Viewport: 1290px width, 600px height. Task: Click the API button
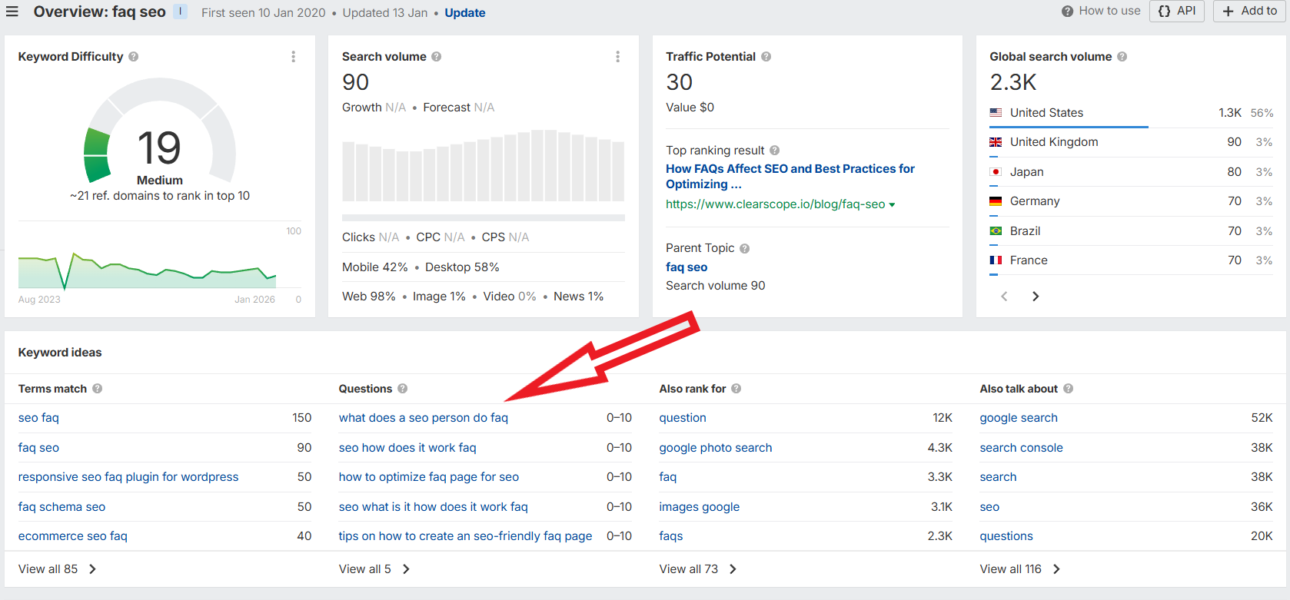coord(1176,11)
